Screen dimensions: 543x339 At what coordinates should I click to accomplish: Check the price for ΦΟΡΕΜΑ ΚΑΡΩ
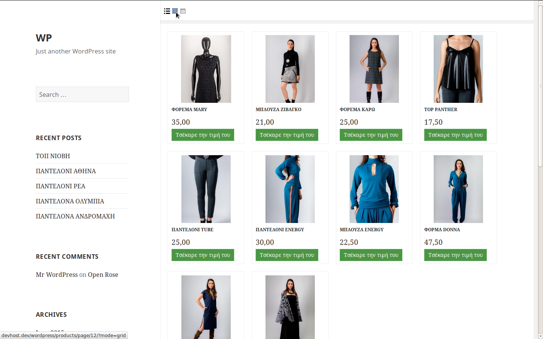[x=371, y=135]
